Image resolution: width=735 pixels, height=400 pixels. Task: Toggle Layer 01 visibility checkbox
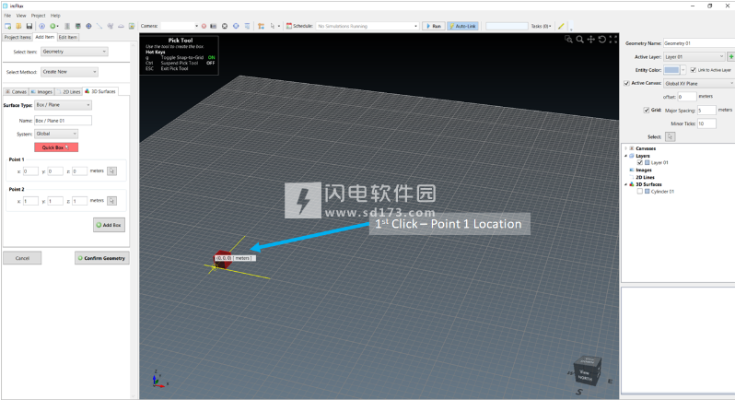640,163
